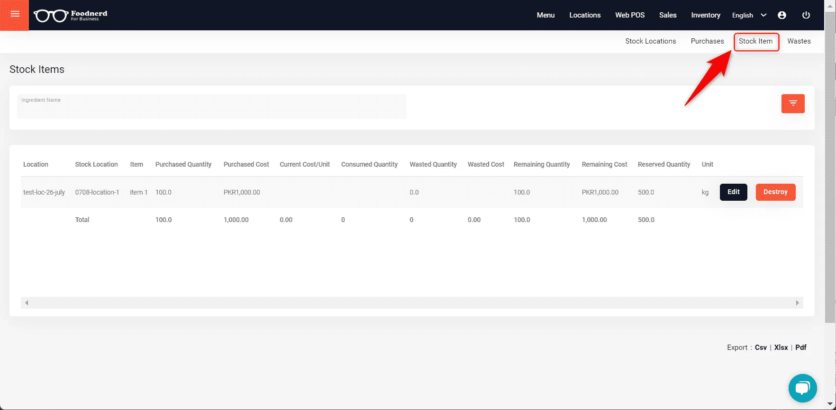Click the Current Cost/Unit column header

(305, 164)
